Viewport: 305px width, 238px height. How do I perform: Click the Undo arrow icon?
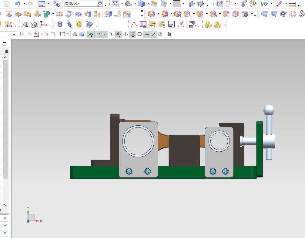[x=18, y=4]
